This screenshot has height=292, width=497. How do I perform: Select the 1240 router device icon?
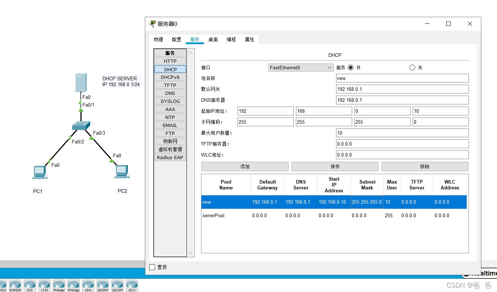pyautogui.click(x=44, y=286)
